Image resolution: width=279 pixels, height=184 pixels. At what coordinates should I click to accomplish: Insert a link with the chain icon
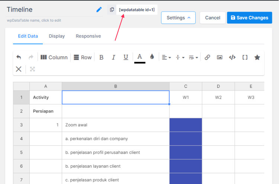click(x=207, y=57)
